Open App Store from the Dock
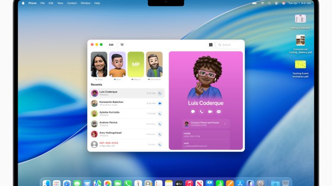Viewport: 332px width, 186px height. pyautogui.click(x=240, y=183)
